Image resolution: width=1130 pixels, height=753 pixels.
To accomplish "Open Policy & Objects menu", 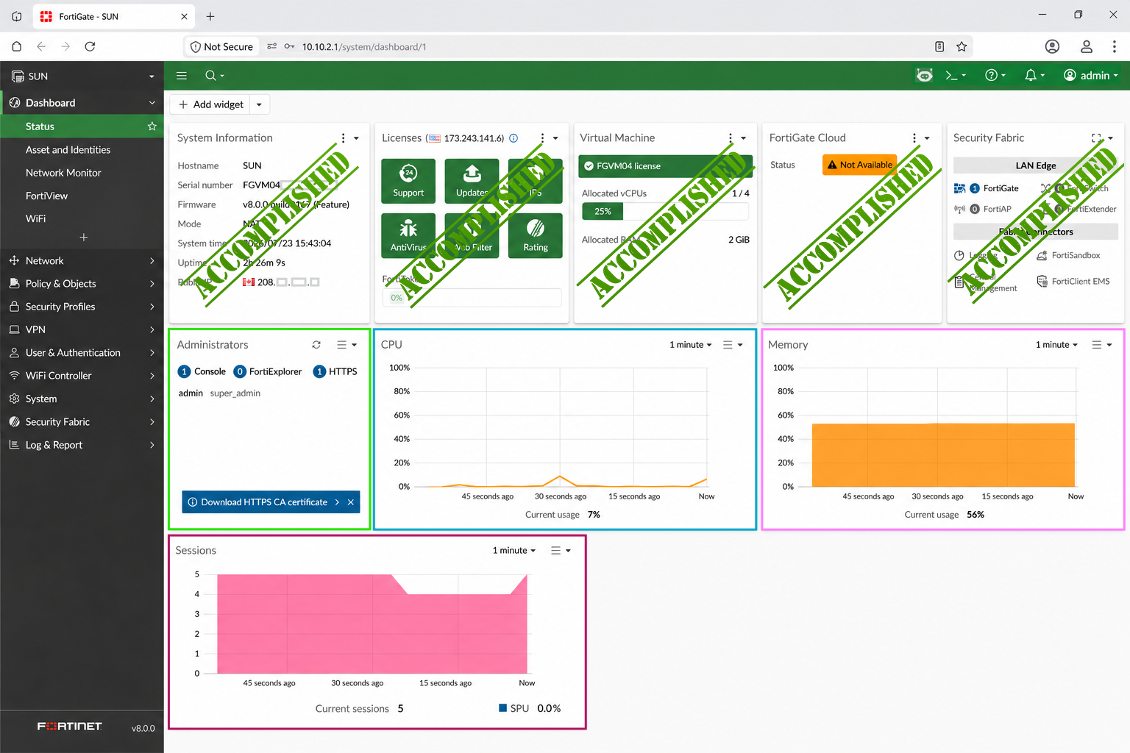I will click(x=83, y=284).
